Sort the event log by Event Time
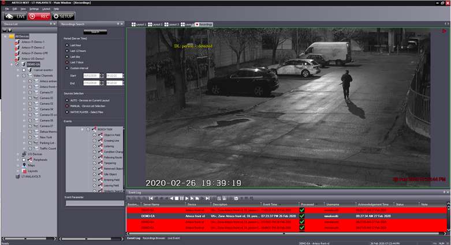This screenshot has width=451, height=245. [x=270, y=204]
